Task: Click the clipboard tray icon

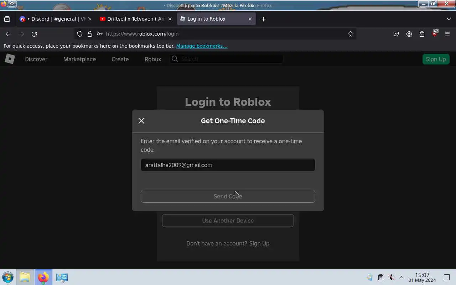Action: 380,277
